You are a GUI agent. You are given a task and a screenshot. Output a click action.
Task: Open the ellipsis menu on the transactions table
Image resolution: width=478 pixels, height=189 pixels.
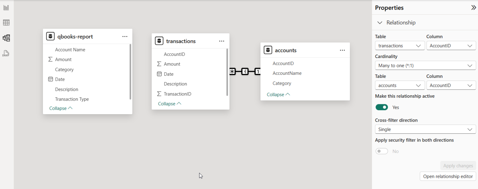click(x=222, y=41)
